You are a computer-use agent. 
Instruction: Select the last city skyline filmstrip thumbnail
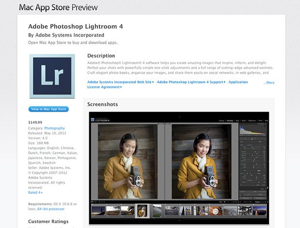coord(260,211)
